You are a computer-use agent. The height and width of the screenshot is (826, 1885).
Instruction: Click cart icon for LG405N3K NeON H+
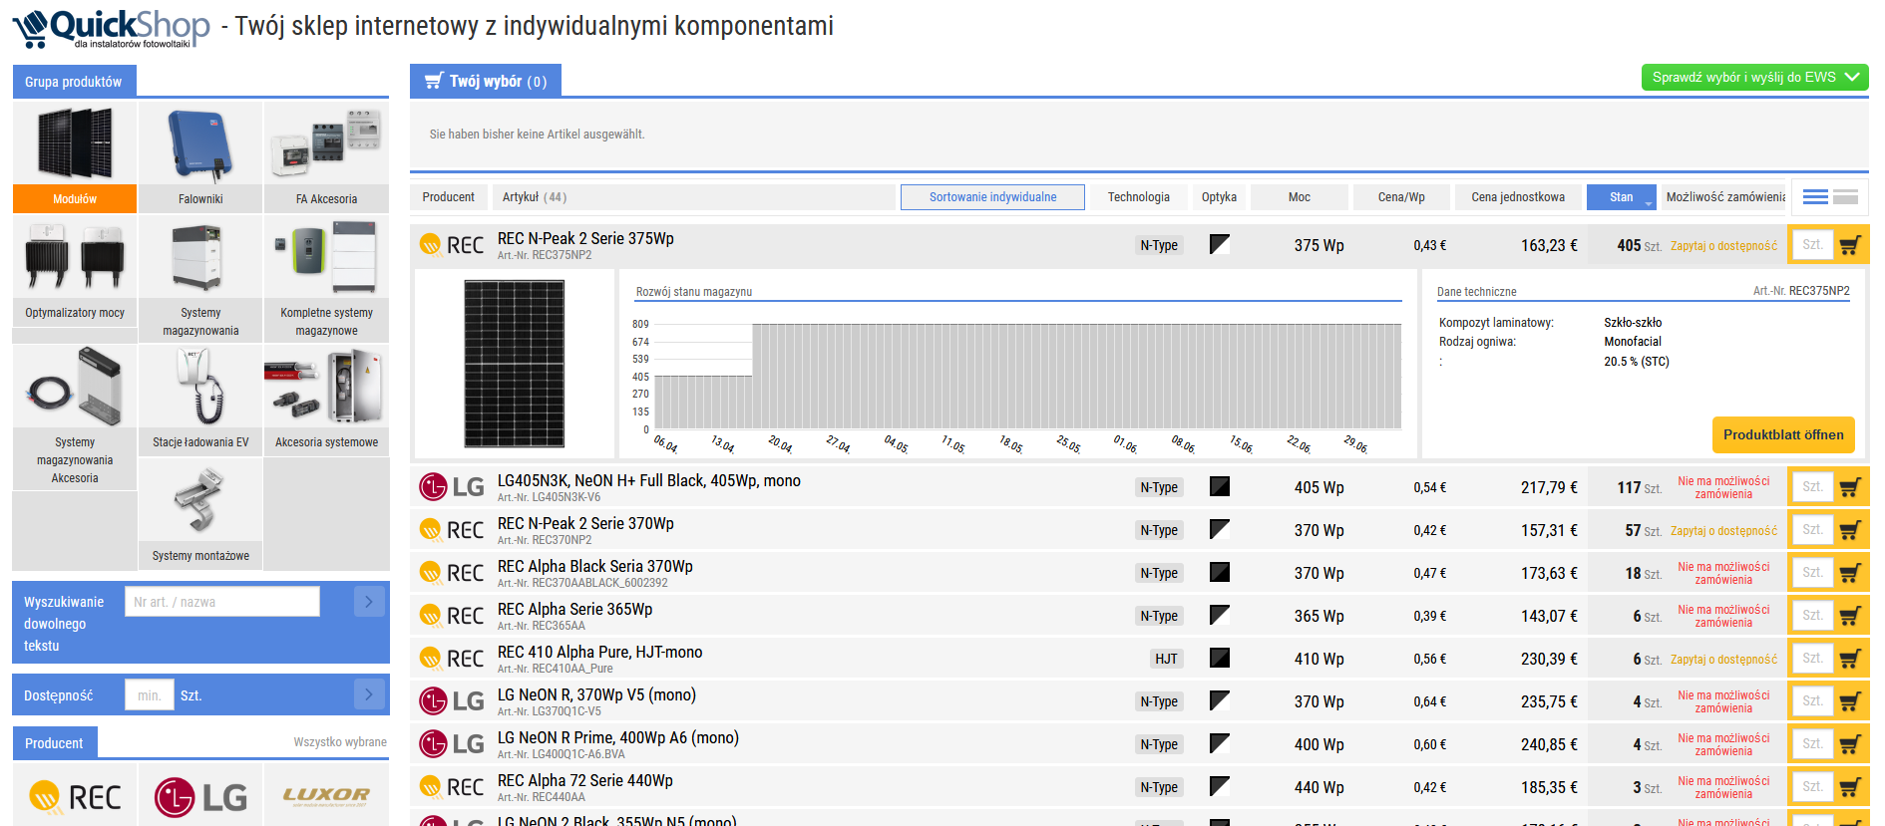(1850, 487)
